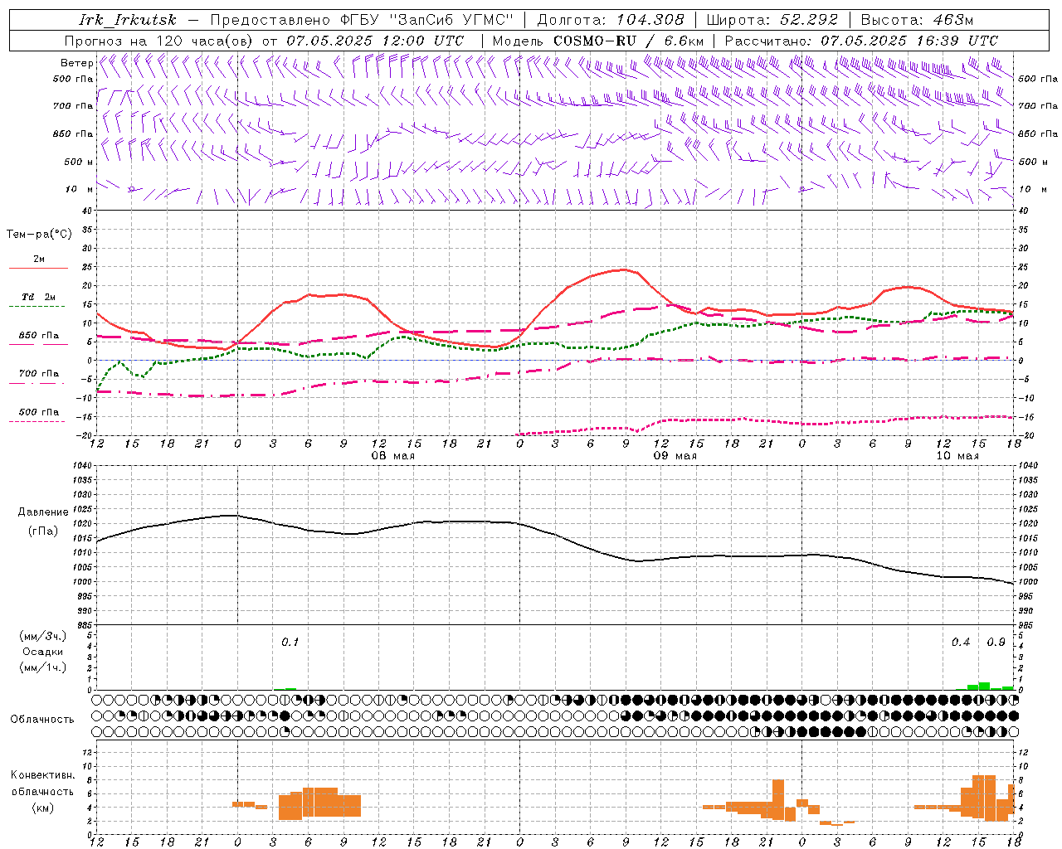Click 'Рассчитано: 07.05.2025 16:39 UTC' timestamp

point(861,41)
